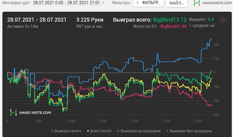Click the 3 225 Руки hands count
The image size is (233, 137).
point(90,20)
